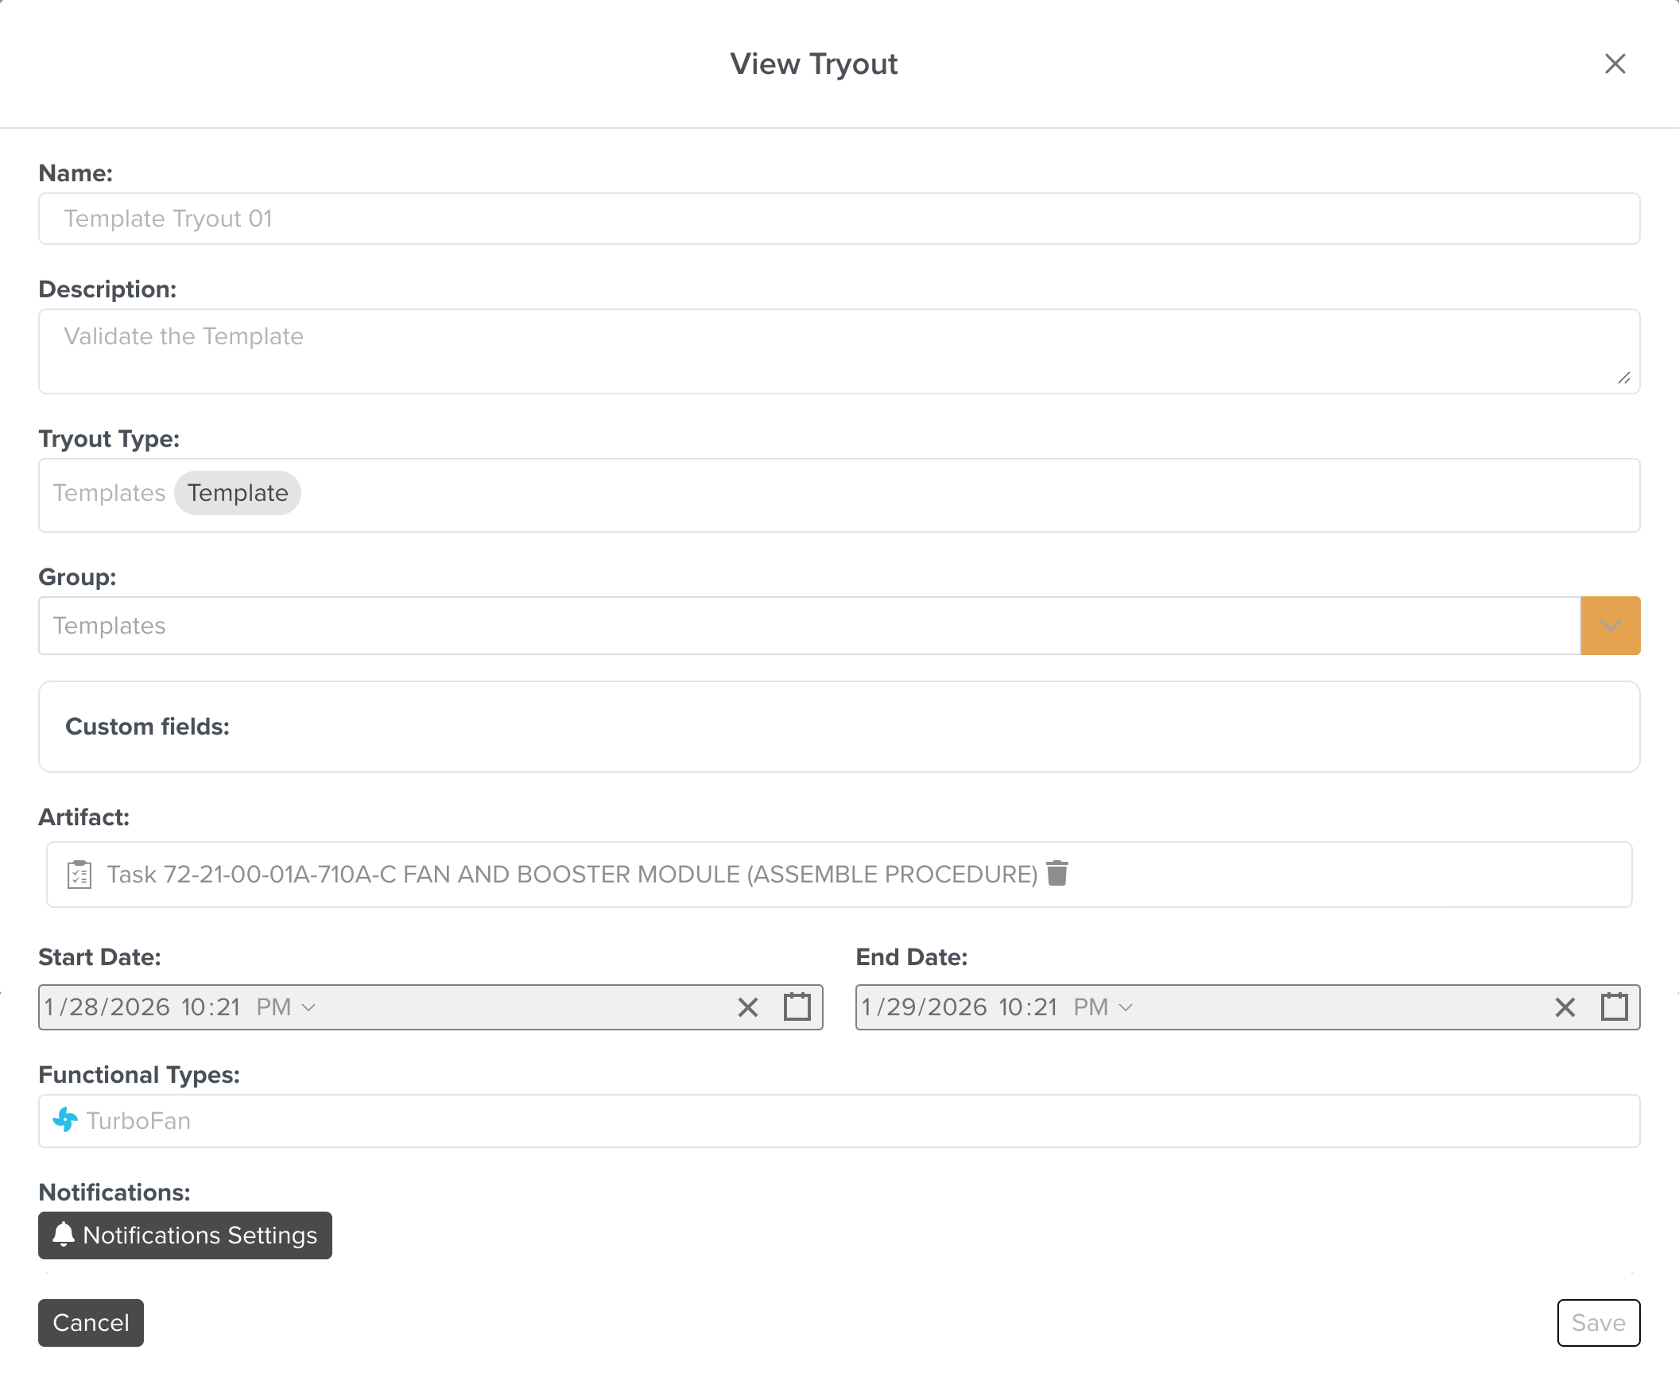Click Templates text in Tryout Type

(x=109, y=493)
